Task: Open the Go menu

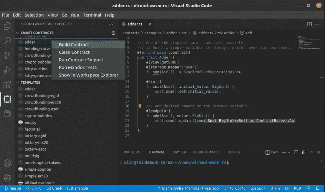Action: click(x=64, y=15)
